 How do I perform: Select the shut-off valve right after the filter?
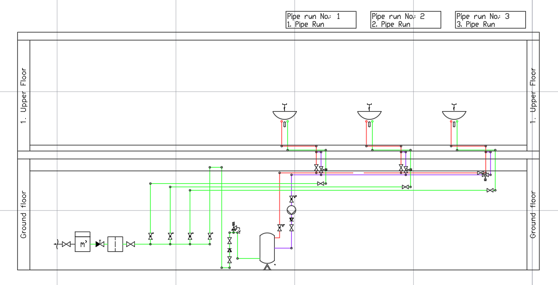[131, 244]
